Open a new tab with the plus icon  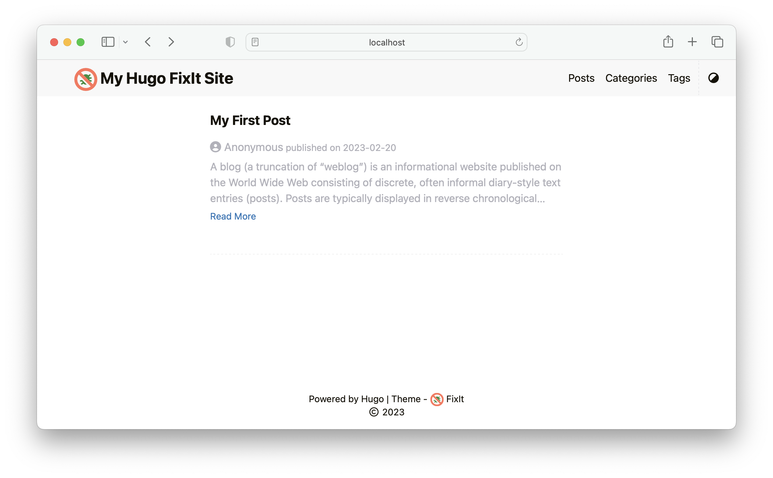click(x=692, y=42)
